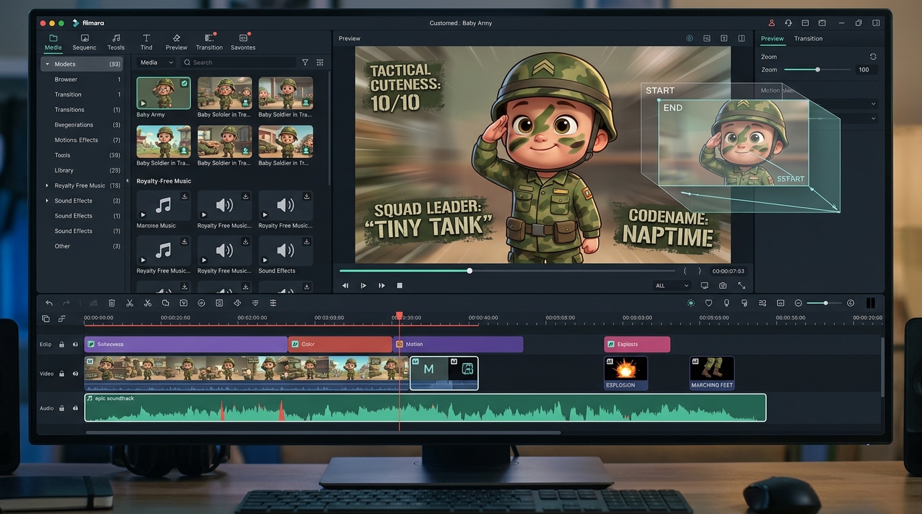Image resolution: width=922 pixels, height=514 pixels.
Task: Adjust the timeline zoom slider
Action: click(x=825, y=303)
